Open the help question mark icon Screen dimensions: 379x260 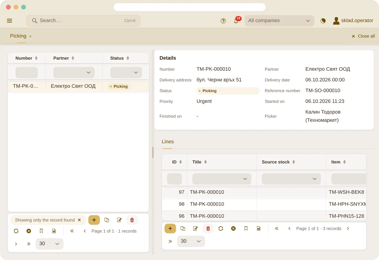pos(223,21)
